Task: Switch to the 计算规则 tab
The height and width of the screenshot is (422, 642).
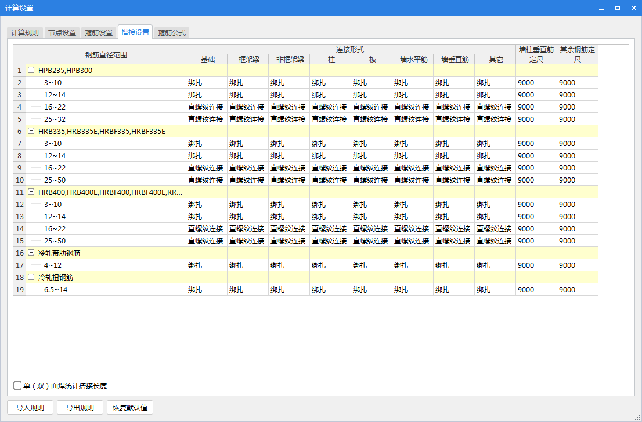Action: tap(25, 32)
